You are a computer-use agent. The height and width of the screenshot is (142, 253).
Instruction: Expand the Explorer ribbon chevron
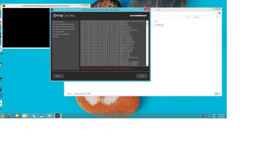[x=217, y=13]
